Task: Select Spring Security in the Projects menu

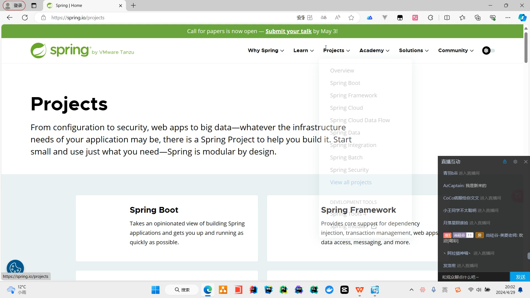Action: 349,170
